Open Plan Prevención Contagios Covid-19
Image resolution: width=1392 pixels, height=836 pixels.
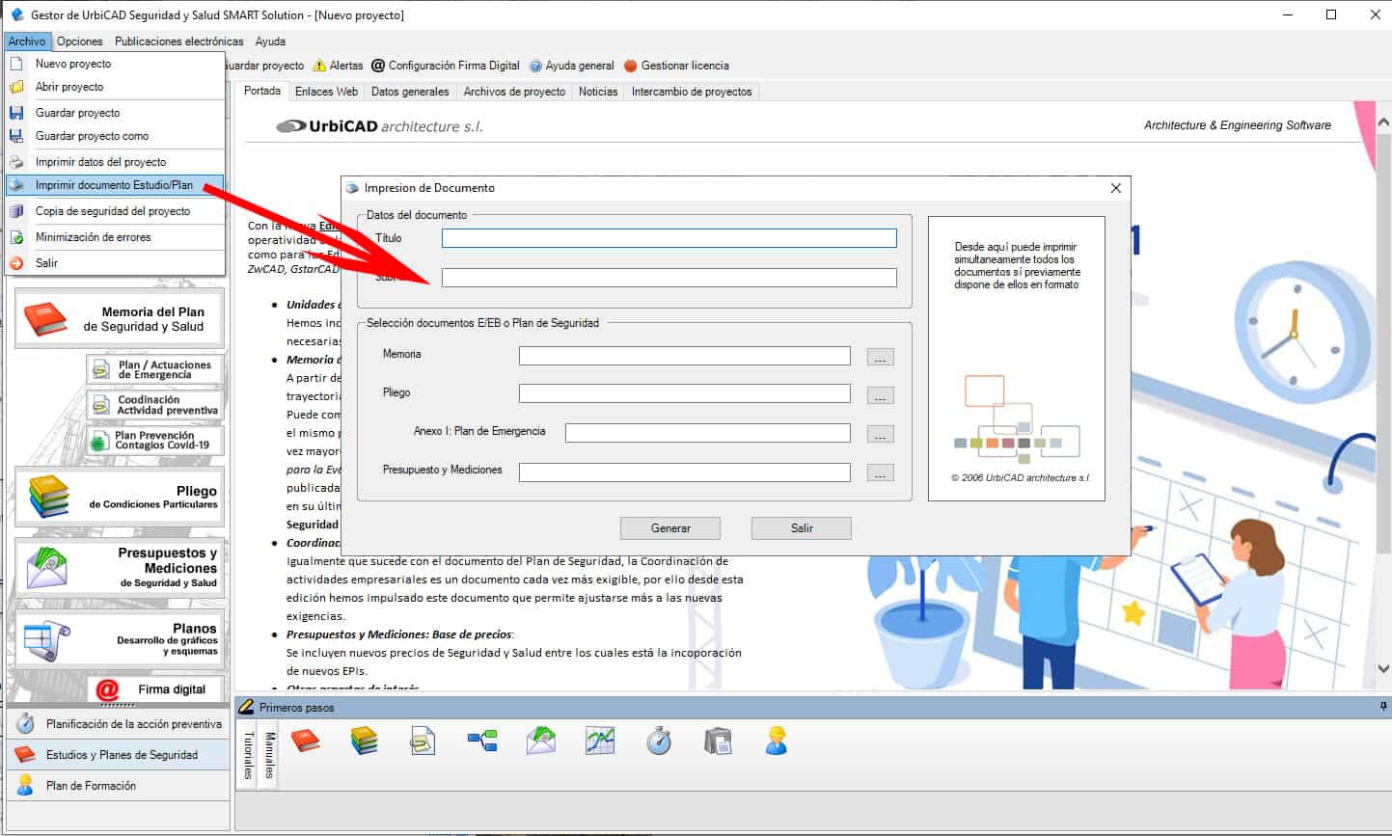[x=155, y=441]
